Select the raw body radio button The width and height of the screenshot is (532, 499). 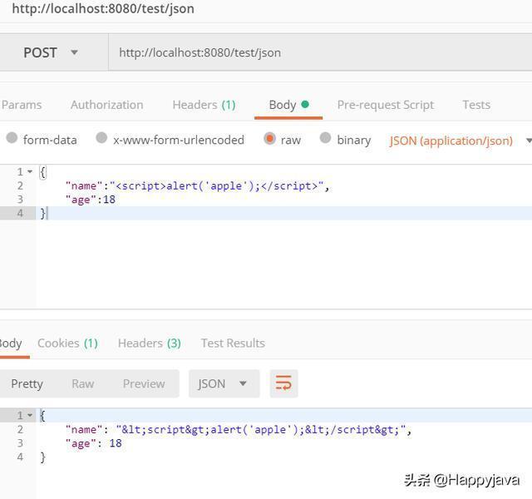tap(269, 138)
